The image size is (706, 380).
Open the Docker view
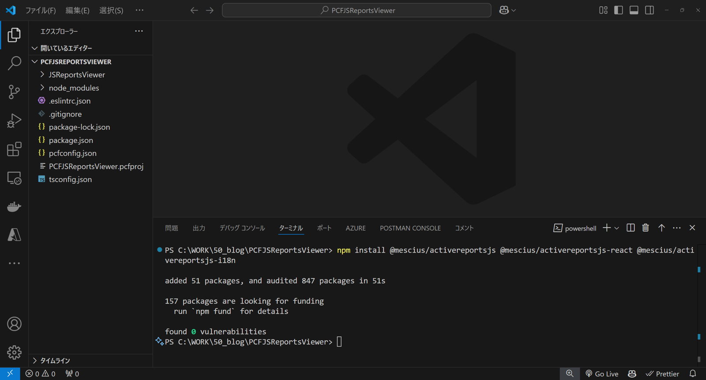pyautogui.click(x=14, y=206)
